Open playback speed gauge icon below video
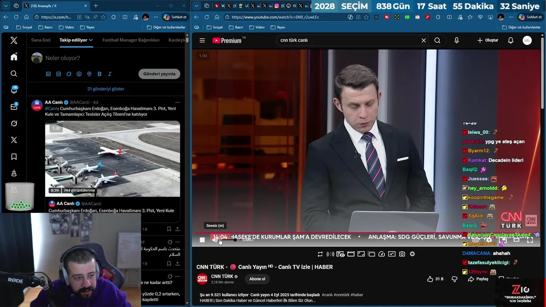 pos(381,254)
